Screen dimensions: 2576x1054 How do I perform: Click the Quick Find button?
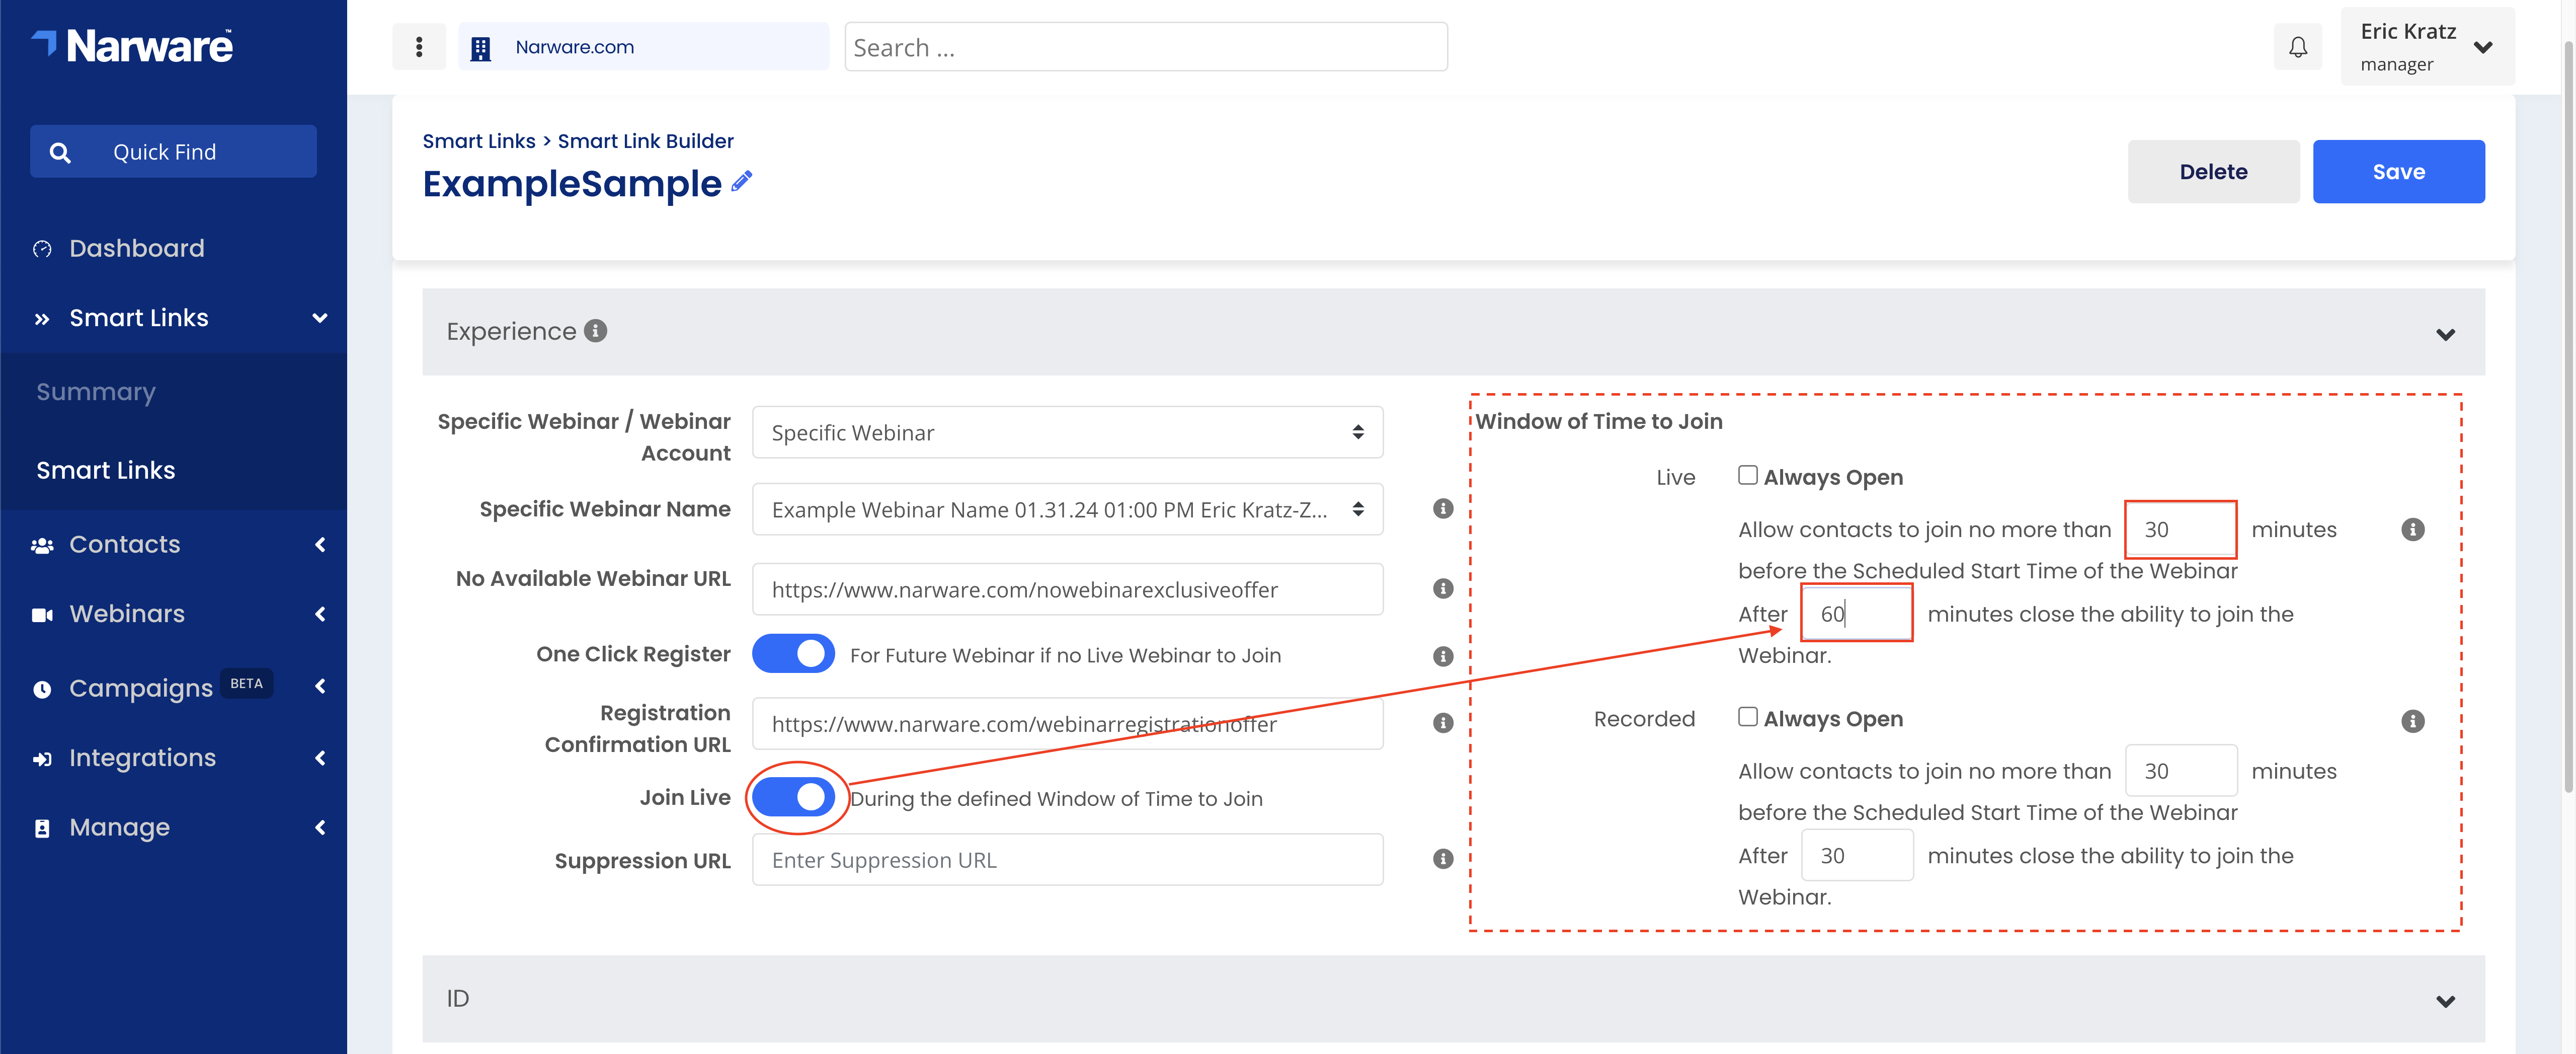tap(173, 152)
